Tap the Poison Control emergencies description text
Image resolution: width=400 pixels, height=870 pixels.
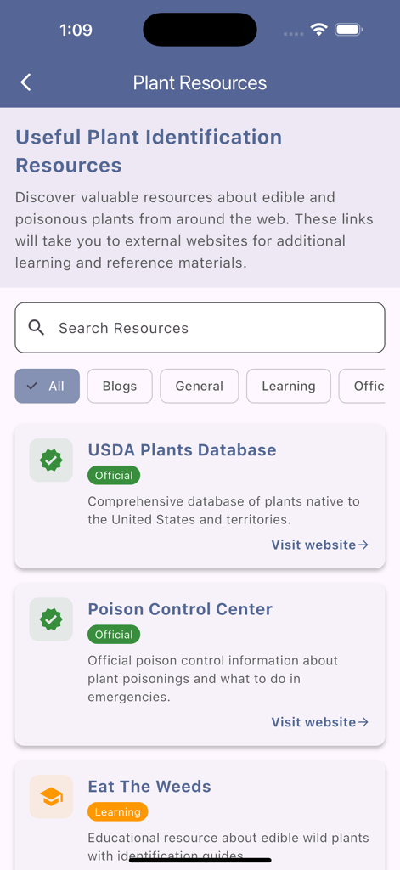coord(212,679)
